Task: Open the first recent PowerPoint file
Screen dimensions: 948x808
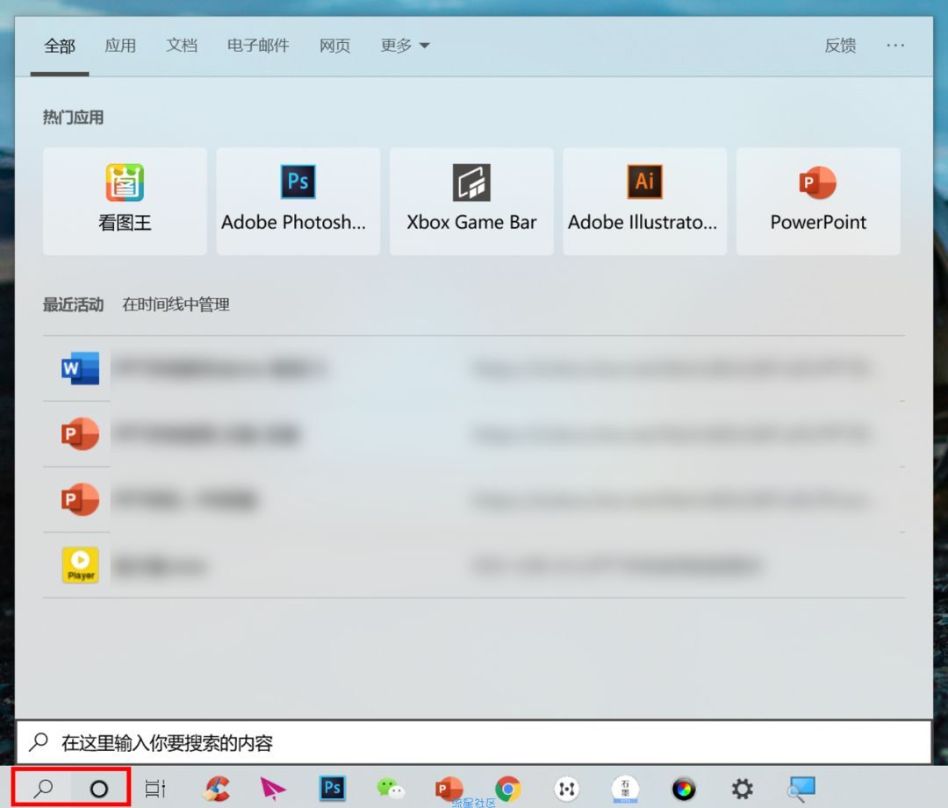Action: pyautogui.click(x=473, y=434)
